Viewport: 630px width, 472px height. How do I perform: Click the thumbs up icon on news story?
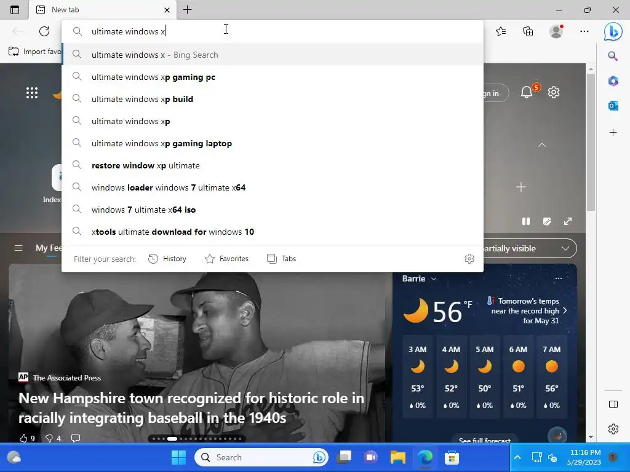tap(23, 438)
